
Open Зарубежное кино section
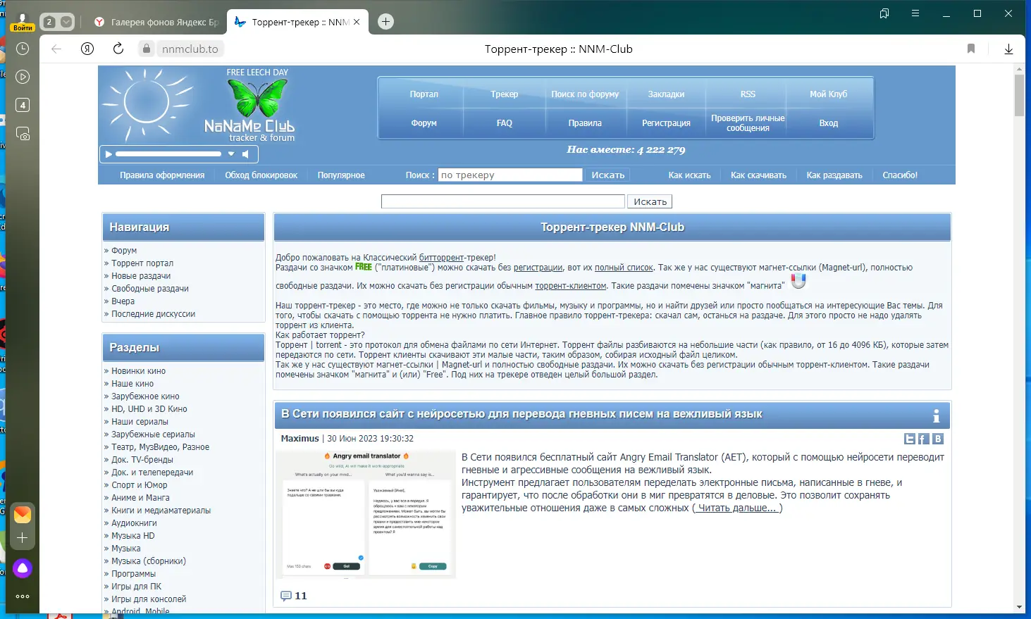pyautogui.click(x=145, y=396)
